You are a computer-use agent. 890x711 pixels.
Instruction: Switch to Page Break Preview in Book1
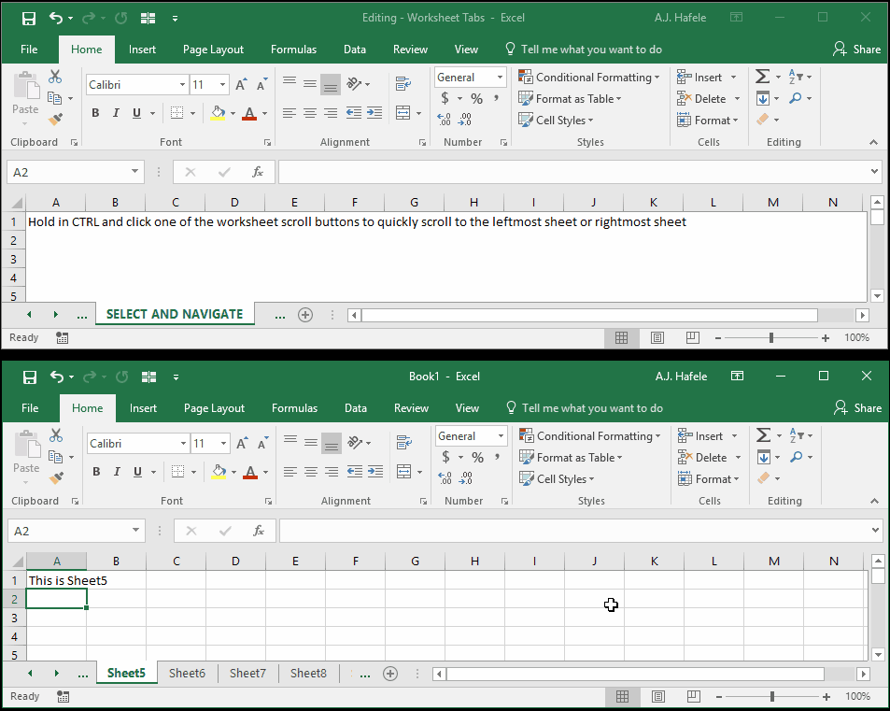pyautogui.click(x=693, y=696)
